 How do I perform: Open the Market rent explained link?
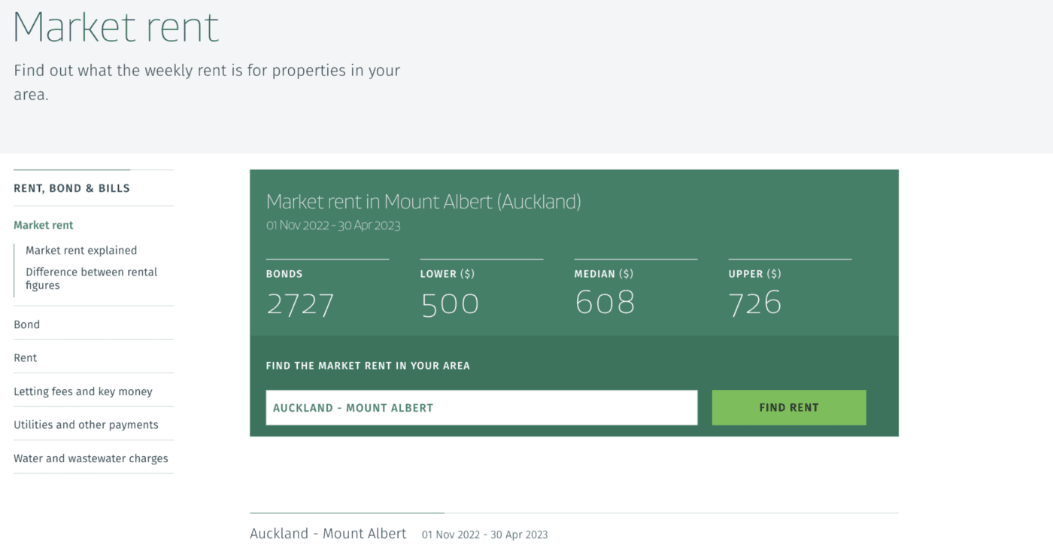(81, 251)
